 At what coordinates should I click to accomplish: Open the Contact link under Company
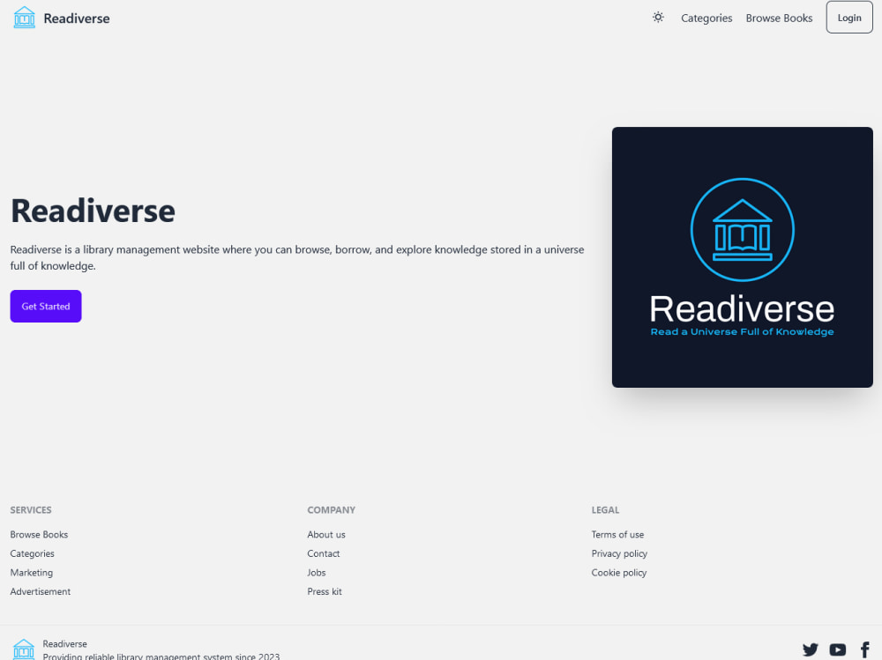[323, 553]
